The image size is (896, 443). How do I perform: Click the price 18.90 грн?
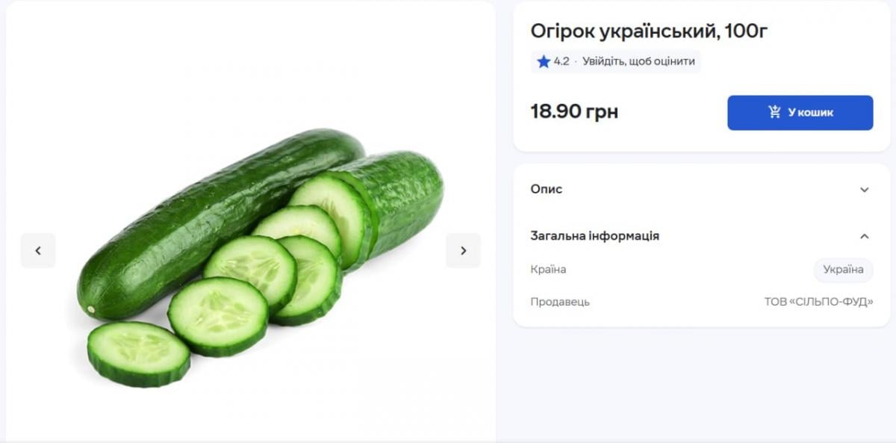(x=574, y=111)
